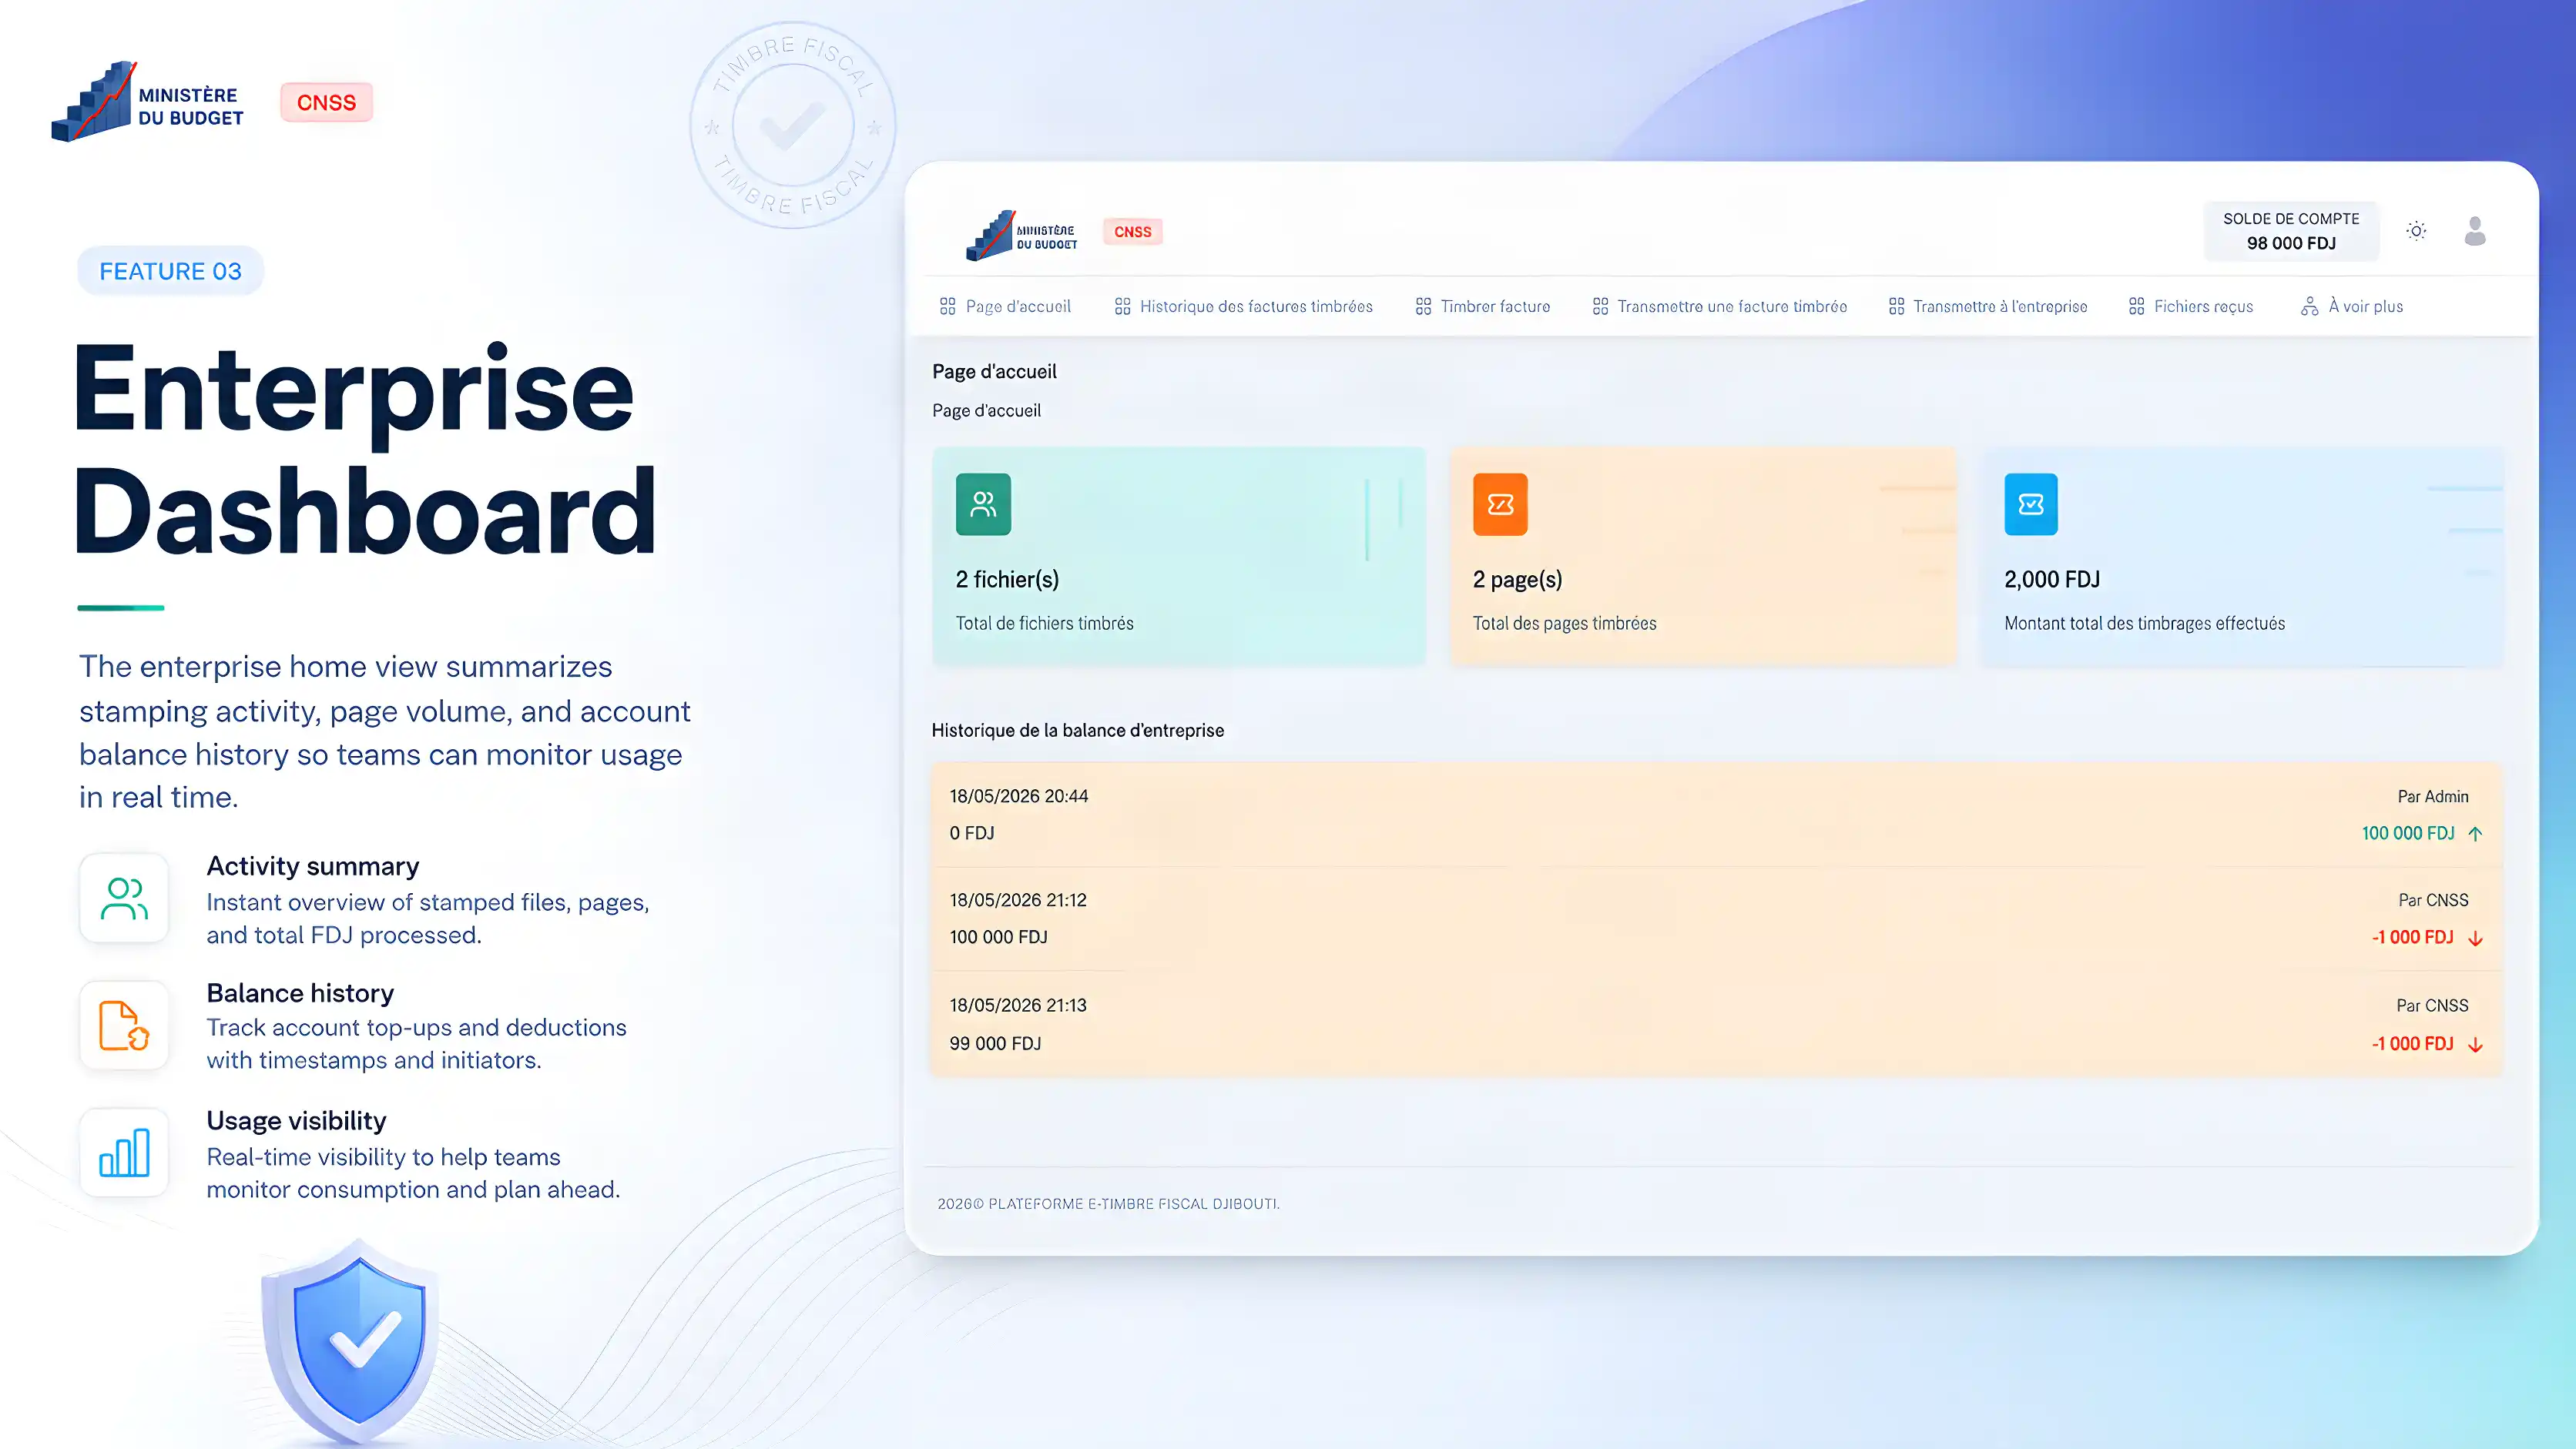Click Par CNSS in the 21:12 row

pos(2433,900)
